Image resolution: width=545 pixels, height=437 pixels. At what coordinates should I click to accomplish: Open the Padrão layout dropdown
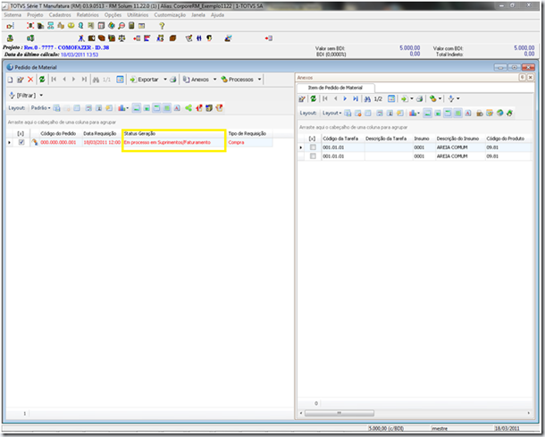41,108
